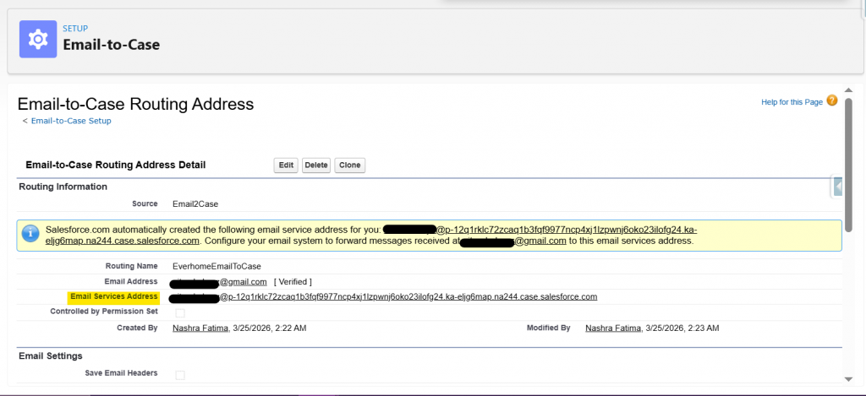Toggle Controlled by Permission Set checkbox
866x396 pixels.
coord(179,312)
